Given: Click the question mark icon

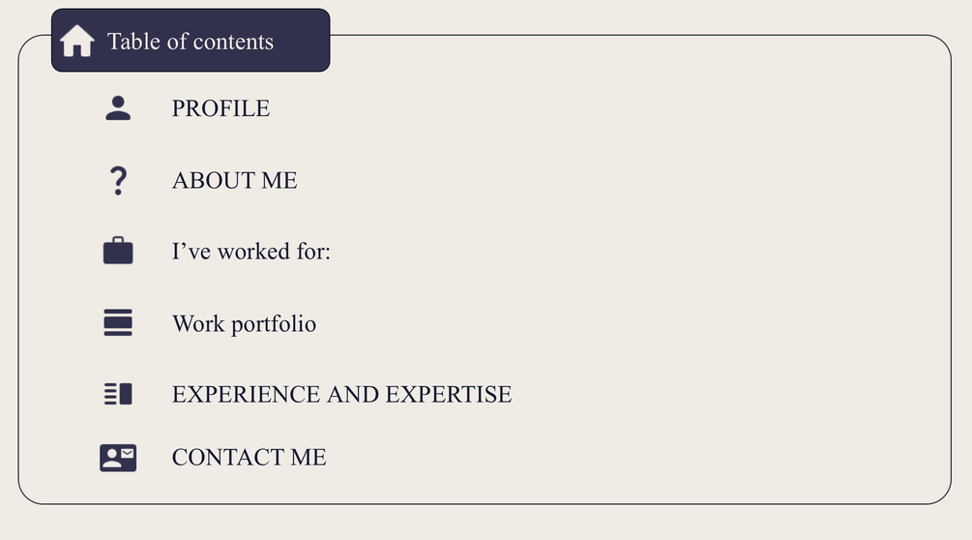Looking at the screenshot, I should 118,181.
